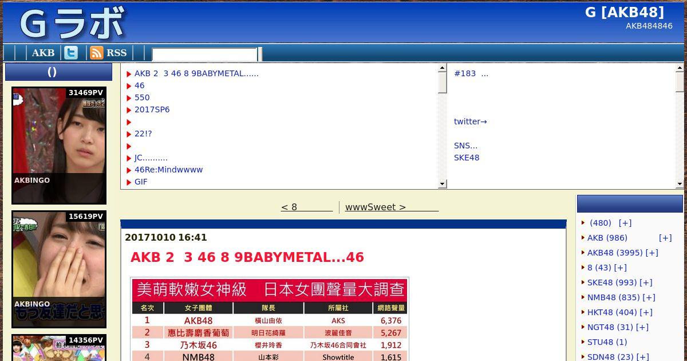
Task: Open the 'SDN48 (23)' category link
Action: (x=610, y=357)
